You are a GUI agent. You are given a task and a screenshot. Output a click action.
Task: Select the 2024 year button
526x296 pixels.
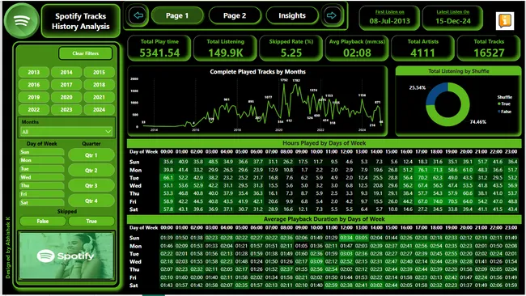tap(99, 109)
